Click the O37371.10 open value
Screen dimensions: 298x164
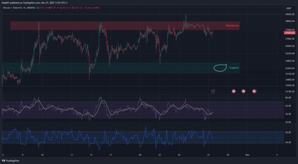42,8
